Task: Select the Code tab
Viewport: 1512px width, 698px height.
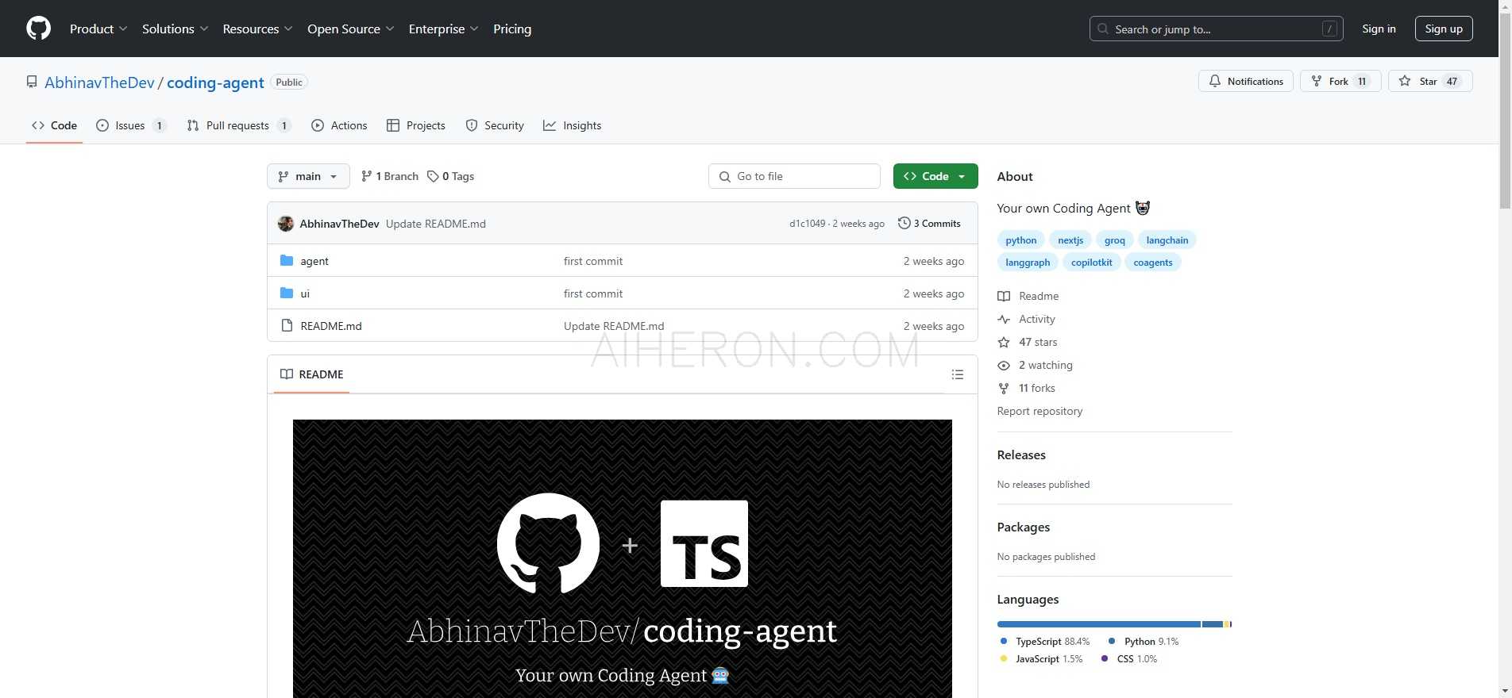Action: coord(54,125)
